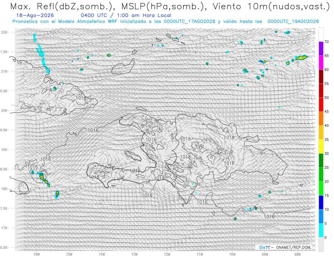Select the light blue 5-10 dBZ colorbar segment
The image size is (334, 258).
click(321, 216)
